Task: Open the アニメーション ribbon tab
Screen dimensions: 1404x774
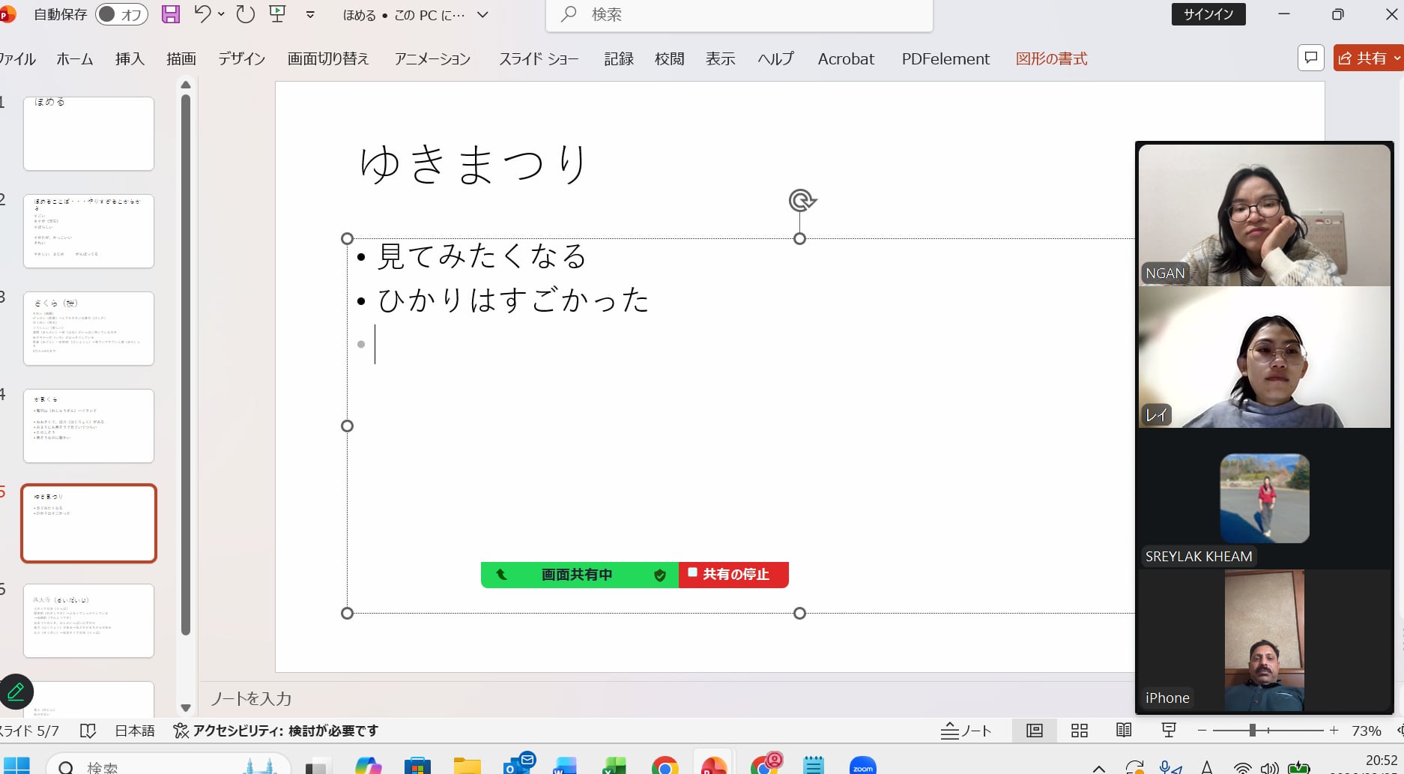Action: [x=432, y=58]
